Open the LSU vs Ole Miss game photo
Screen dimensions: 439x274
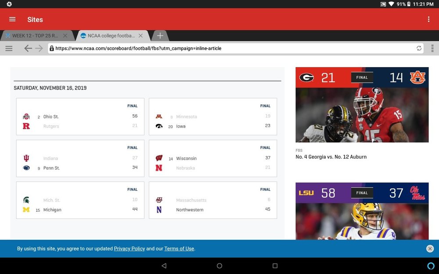coord(362,221)
